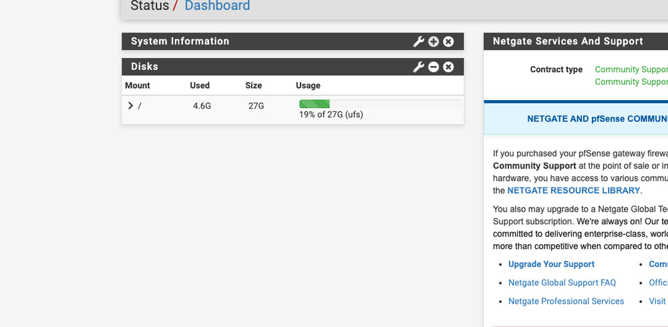Collapse the Disks panel with minus icon
Image resolution: width=668 pixels, height=327 pixels.
tap(434, 67)
